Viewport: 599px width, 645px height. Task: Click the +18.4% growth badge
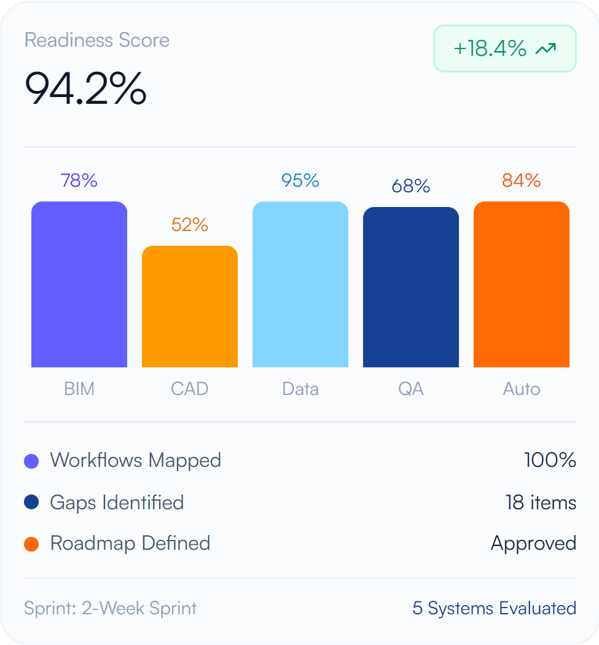[505, 49]
